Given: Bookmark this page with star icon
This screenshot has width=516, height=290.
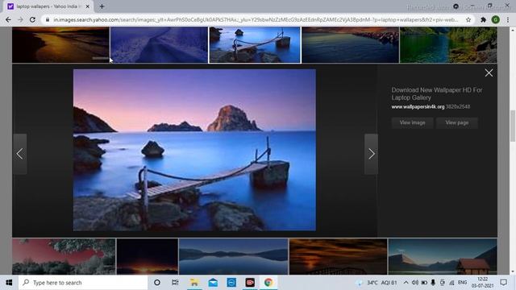Looking at the screenshot, I should (x=468, y=19).
